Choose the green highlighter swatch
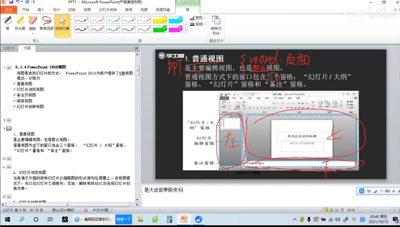Viewport: 400px width, 227px height. point(160,29)
